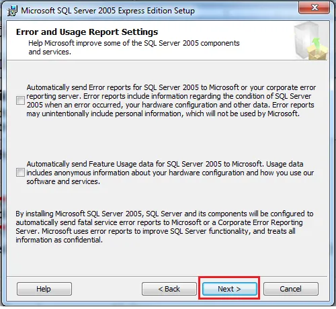336x309 pixels.
Task: Click the 'By installing Microsoft SQL Server 2005' paragraph
Action: (164, 226)
